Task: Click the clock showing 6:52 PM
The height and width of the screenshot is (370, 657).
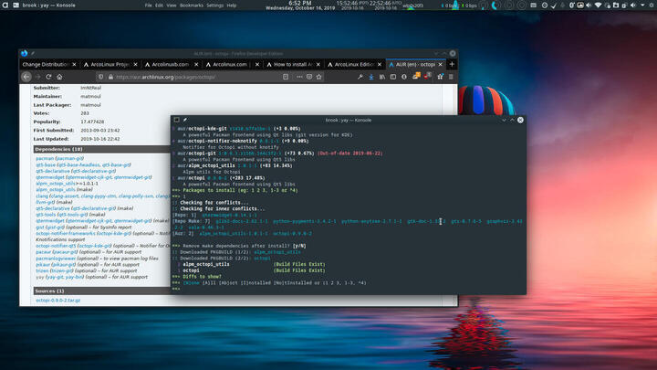Action: pyautogui.click(x=300, y=3)
